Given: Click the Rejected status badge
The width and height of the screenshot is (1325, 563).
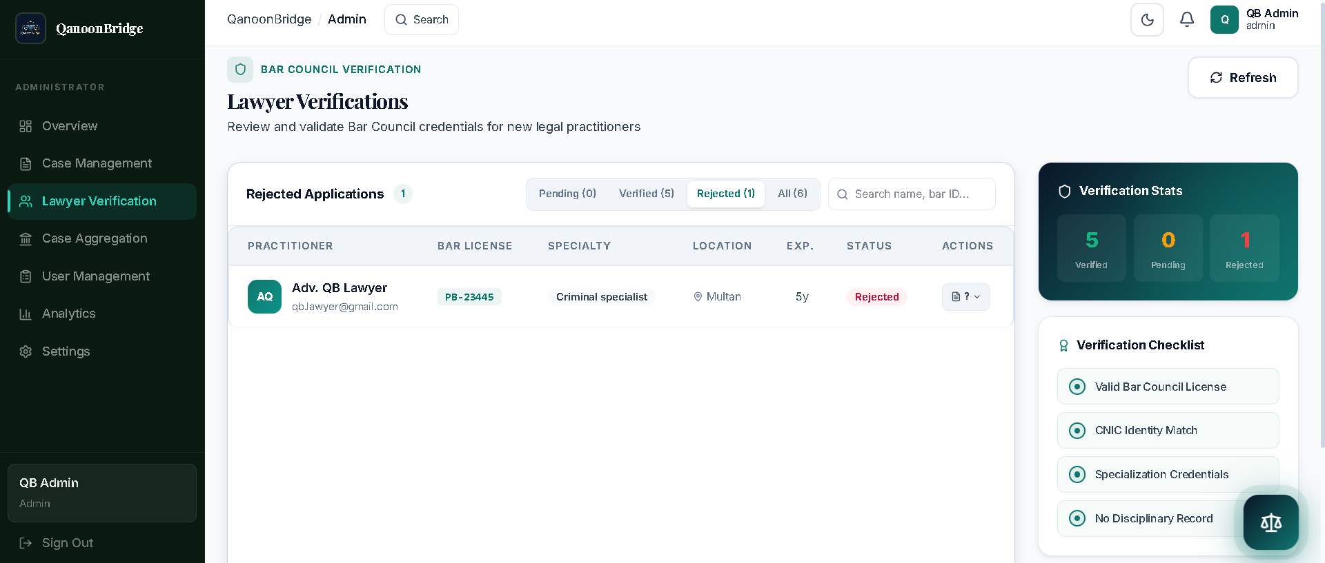Looking at the screenshot, I should point(876,297).
